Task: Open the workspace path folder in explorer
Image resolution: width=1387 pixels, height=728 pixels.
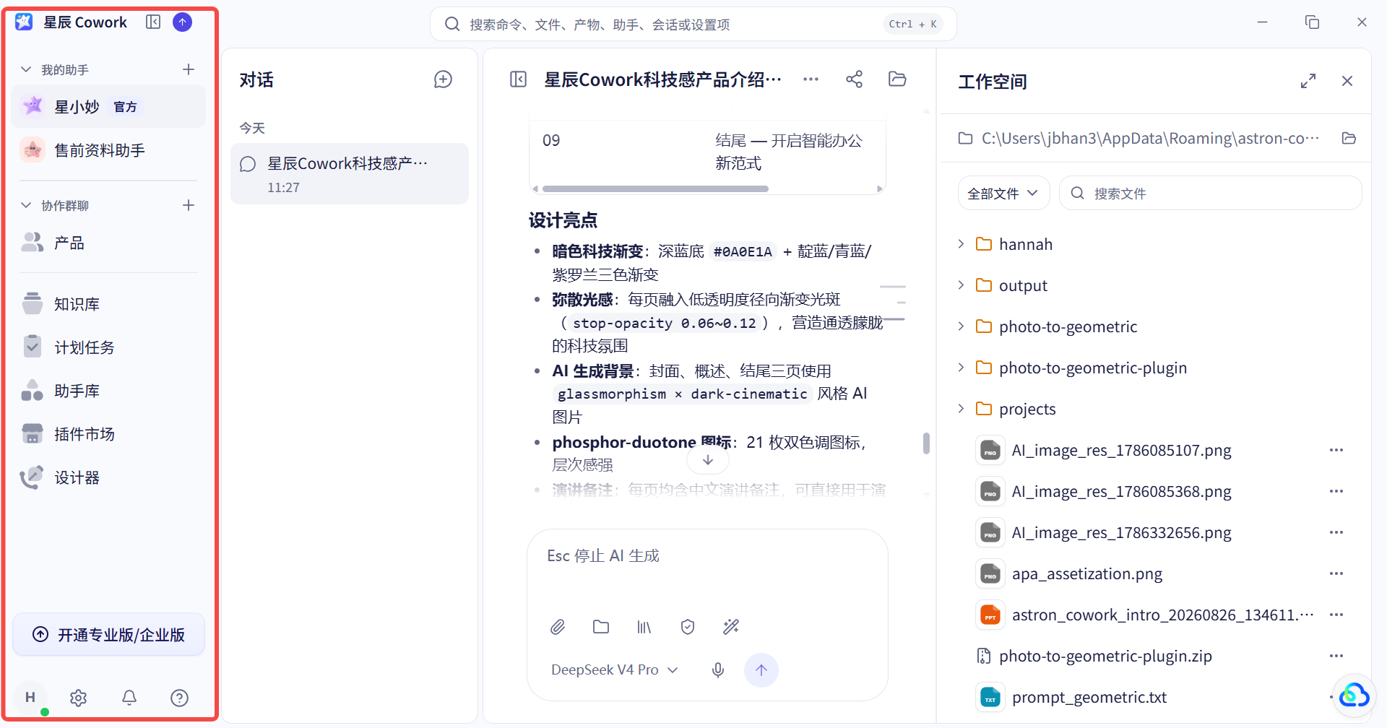Action: coord(1349,138)
